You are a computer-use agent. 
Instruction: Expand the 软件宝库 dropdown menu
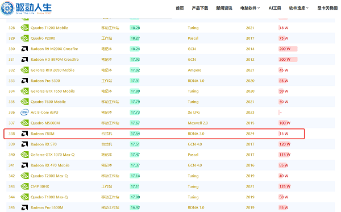[298, 9]
